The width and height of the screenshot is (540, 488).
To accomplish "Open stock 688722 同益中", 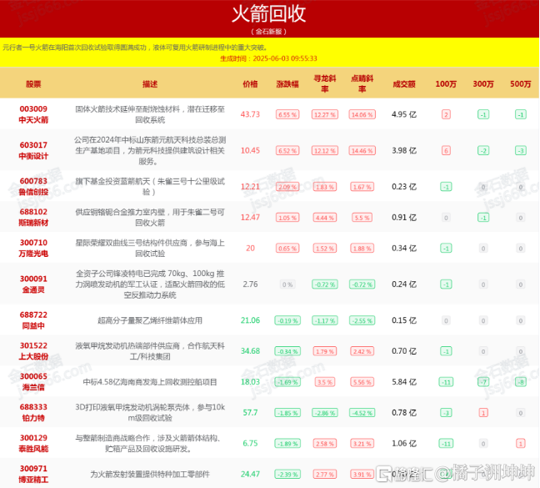I will pyautogui.click(x=33, y=320).
